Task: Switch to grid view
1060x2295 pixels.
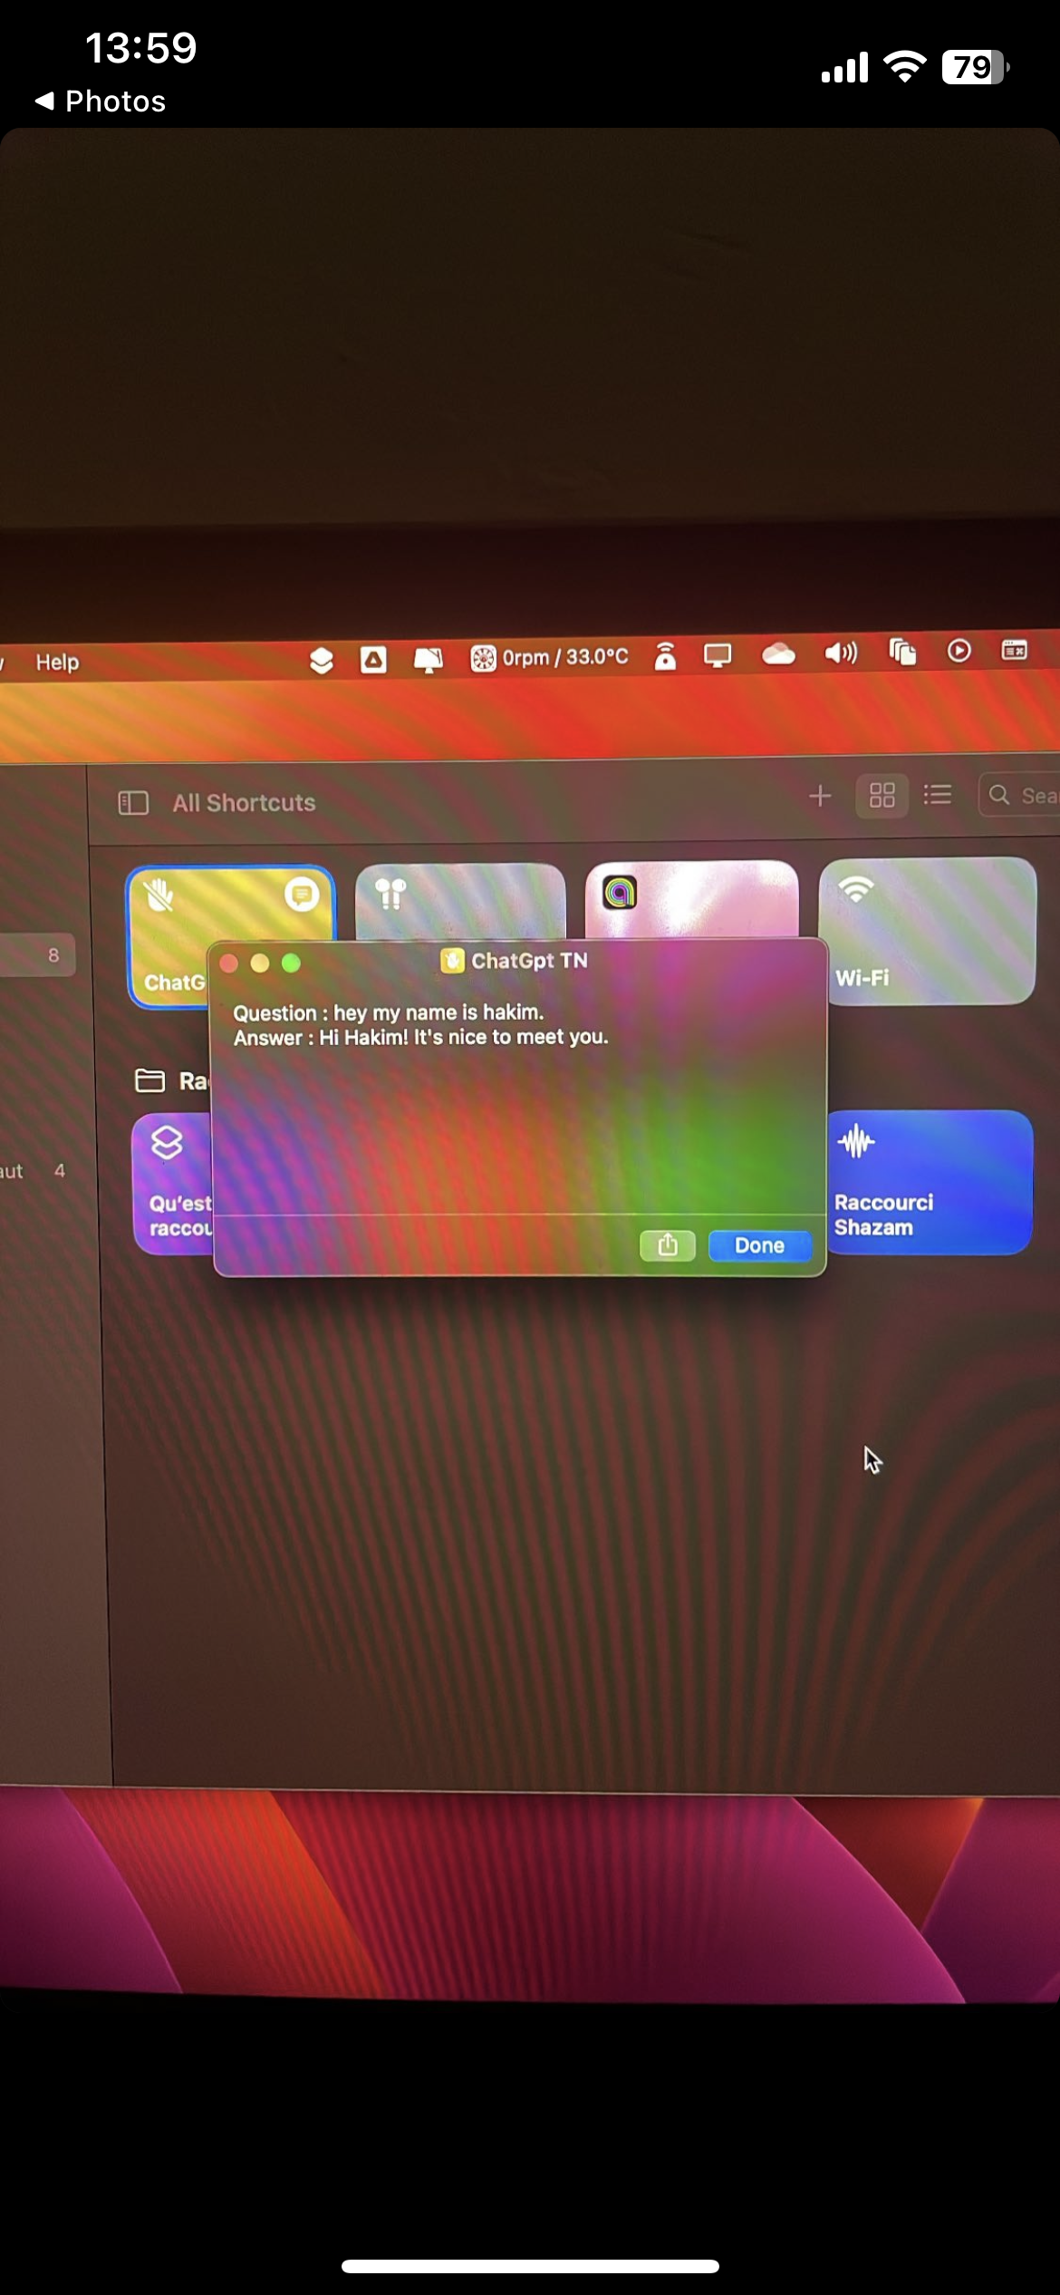Action: [882, 796]
